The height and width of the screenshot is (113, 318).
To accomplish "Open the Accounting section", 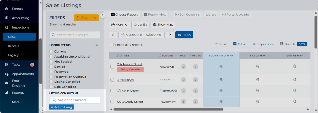I will point(21,18).
